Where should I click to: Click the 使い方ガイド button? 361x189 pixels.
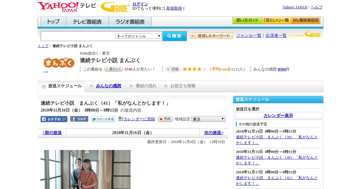(247, 20)
